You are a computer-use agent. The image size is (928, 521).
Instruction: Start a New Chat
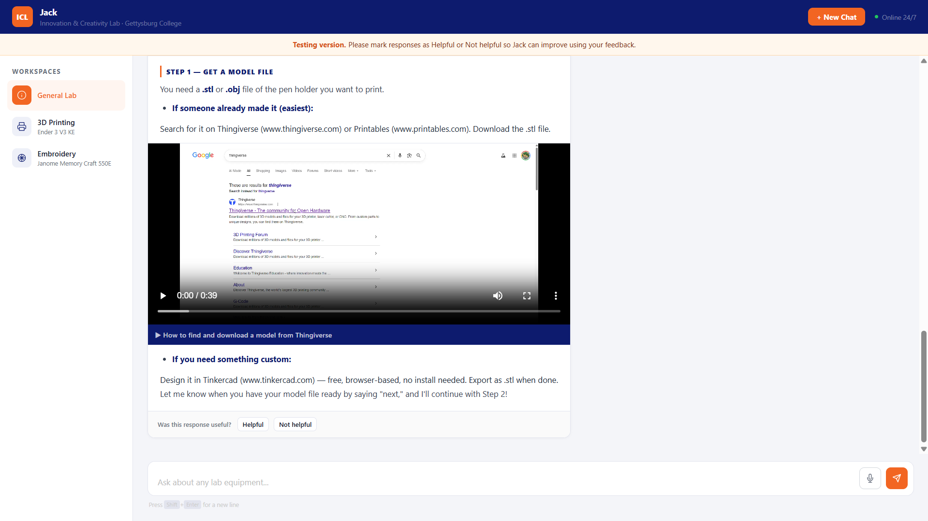[836, 17]
